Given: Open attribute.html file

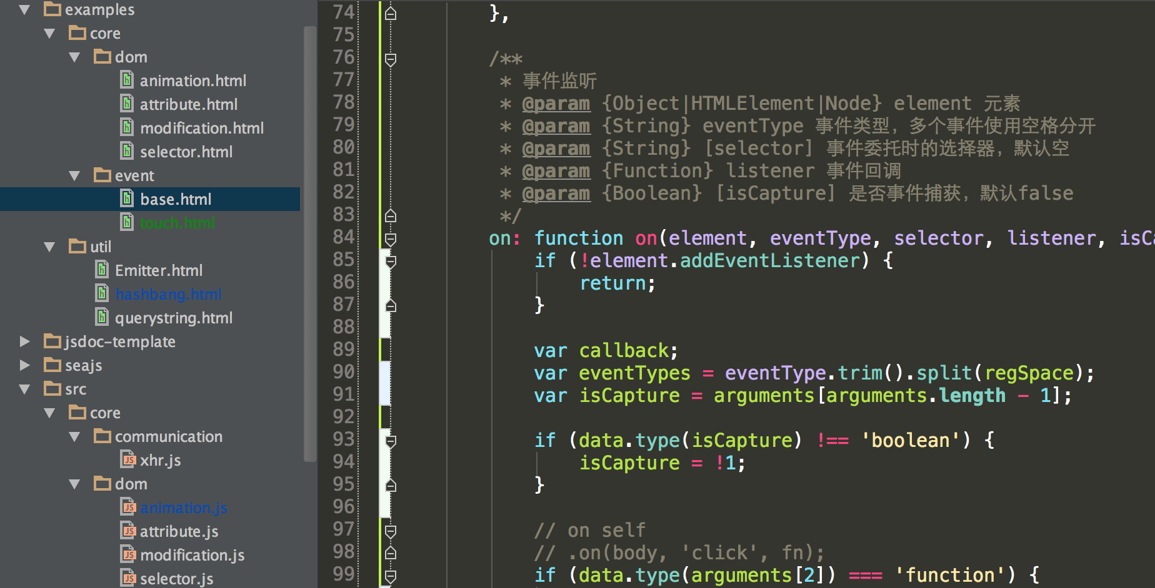Looking at the screenshot, I should (189, 104).
